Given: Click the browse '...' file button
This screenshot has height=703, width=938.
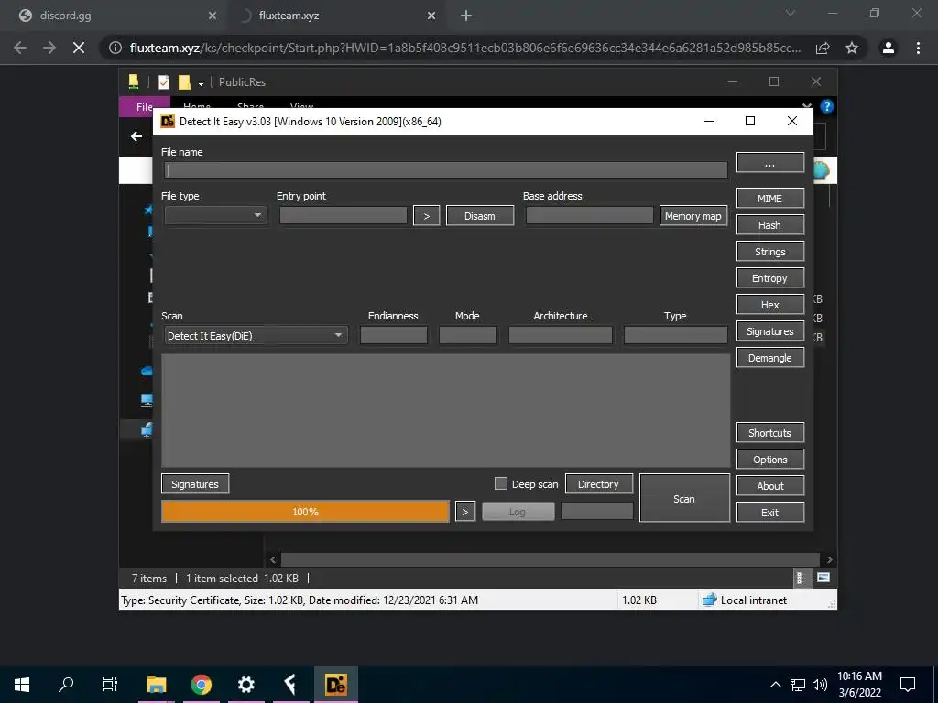Looking at the screenshot, I should (x=769, y=163).
